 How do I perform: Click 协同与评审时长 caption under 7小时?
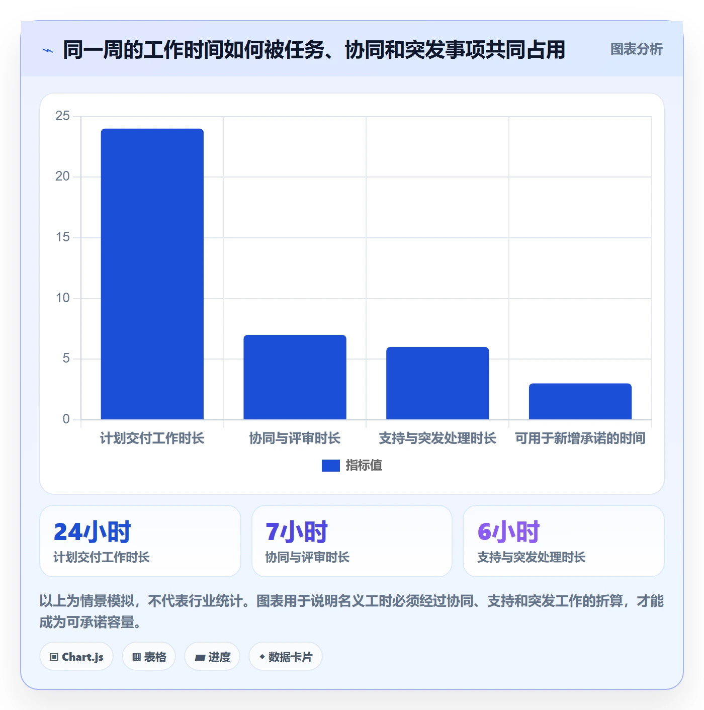[x=307, y=557]
